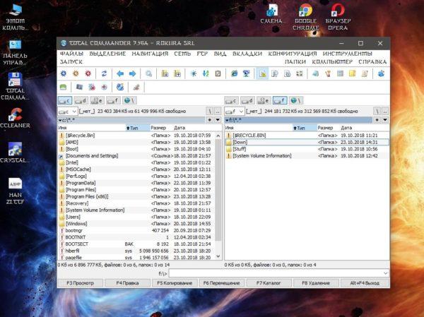Go forward with the blue right arrow
Image resolution: width=424 pixels, height=317 pixels.
pos(132,73)
